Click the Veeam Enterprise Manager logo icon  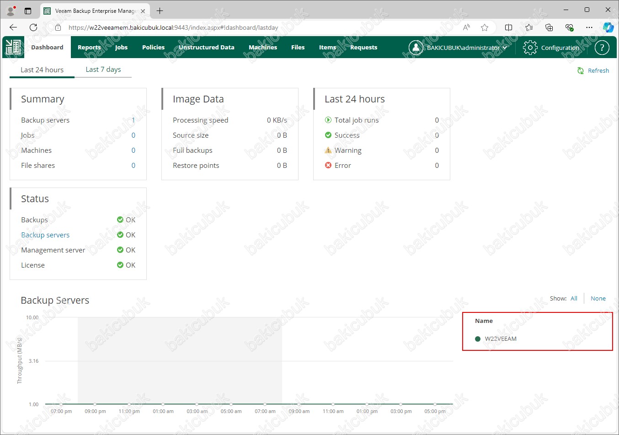coord(13,47)
